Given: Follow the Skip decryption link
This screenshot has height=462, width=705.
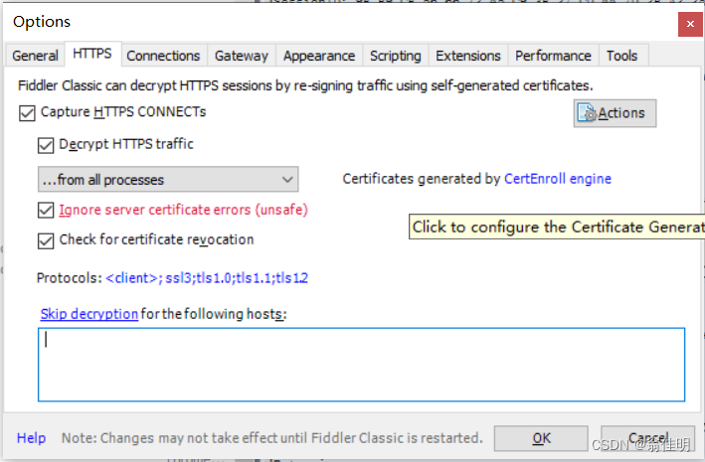Looking at the screenshot, I should tap(89, 314).
